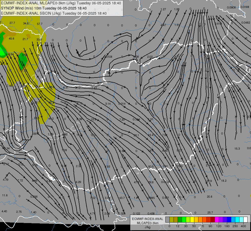Click the dark red legend swatch
This screenshot has height=231, width=251.
(x=213, y=220)
